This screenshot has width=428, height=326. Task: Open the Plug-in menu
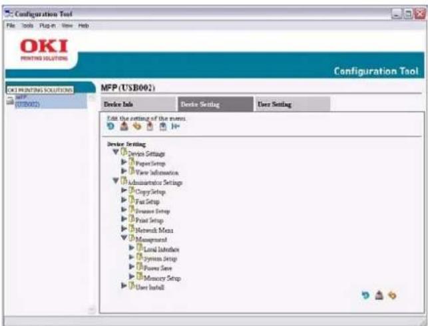point(47,26)
